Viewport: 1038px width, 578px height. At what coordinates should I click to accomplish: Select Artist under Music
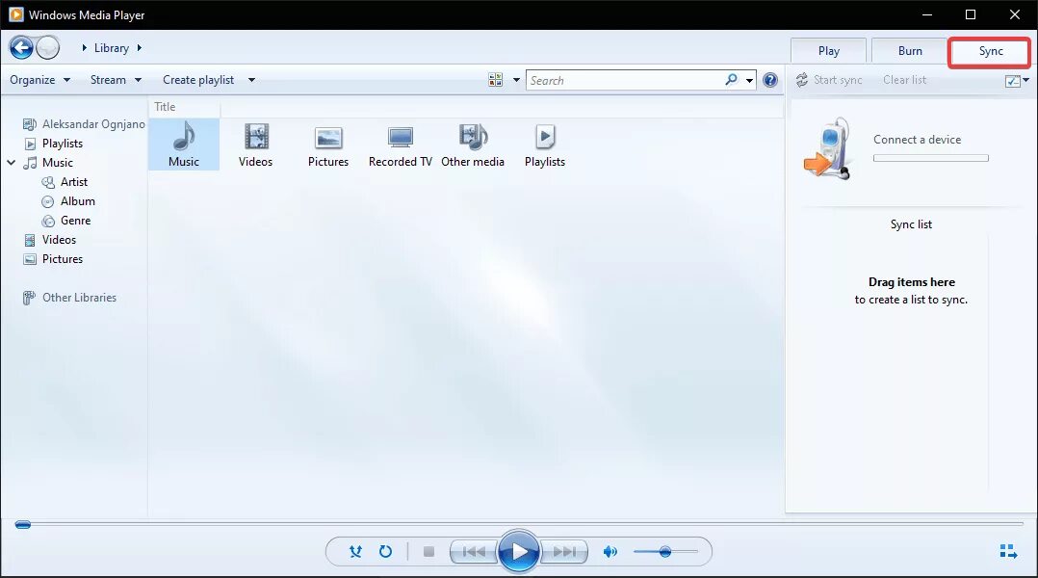coord(65,181)
